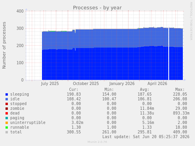Click idle minimum value 100.47
This screenshot has width=195, height=146.
click(x=109, y=99)
